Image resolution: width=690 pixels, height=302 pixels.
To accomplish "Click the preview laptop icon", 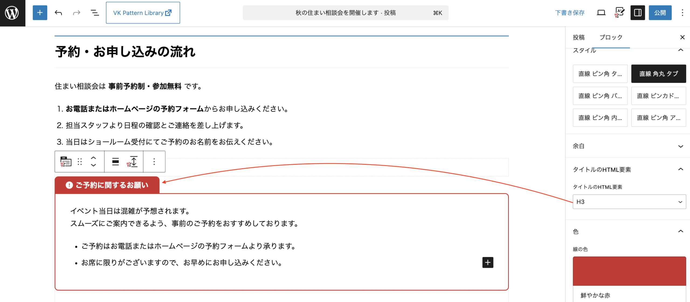I will (x=601, y=13).
